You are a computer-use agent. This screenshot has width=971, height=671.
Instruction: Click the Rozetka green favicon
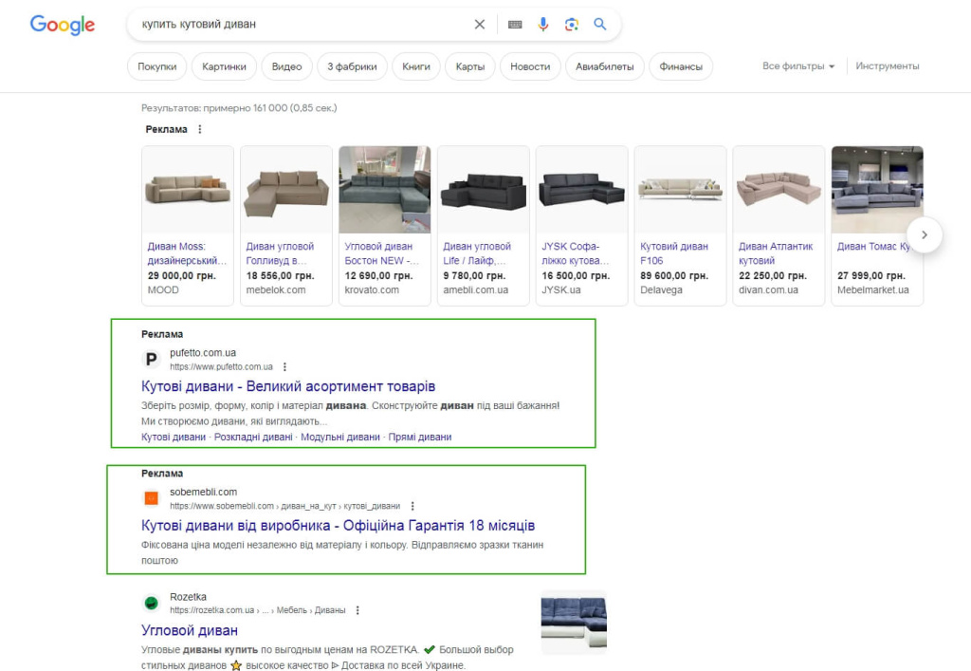click(151, 603)
